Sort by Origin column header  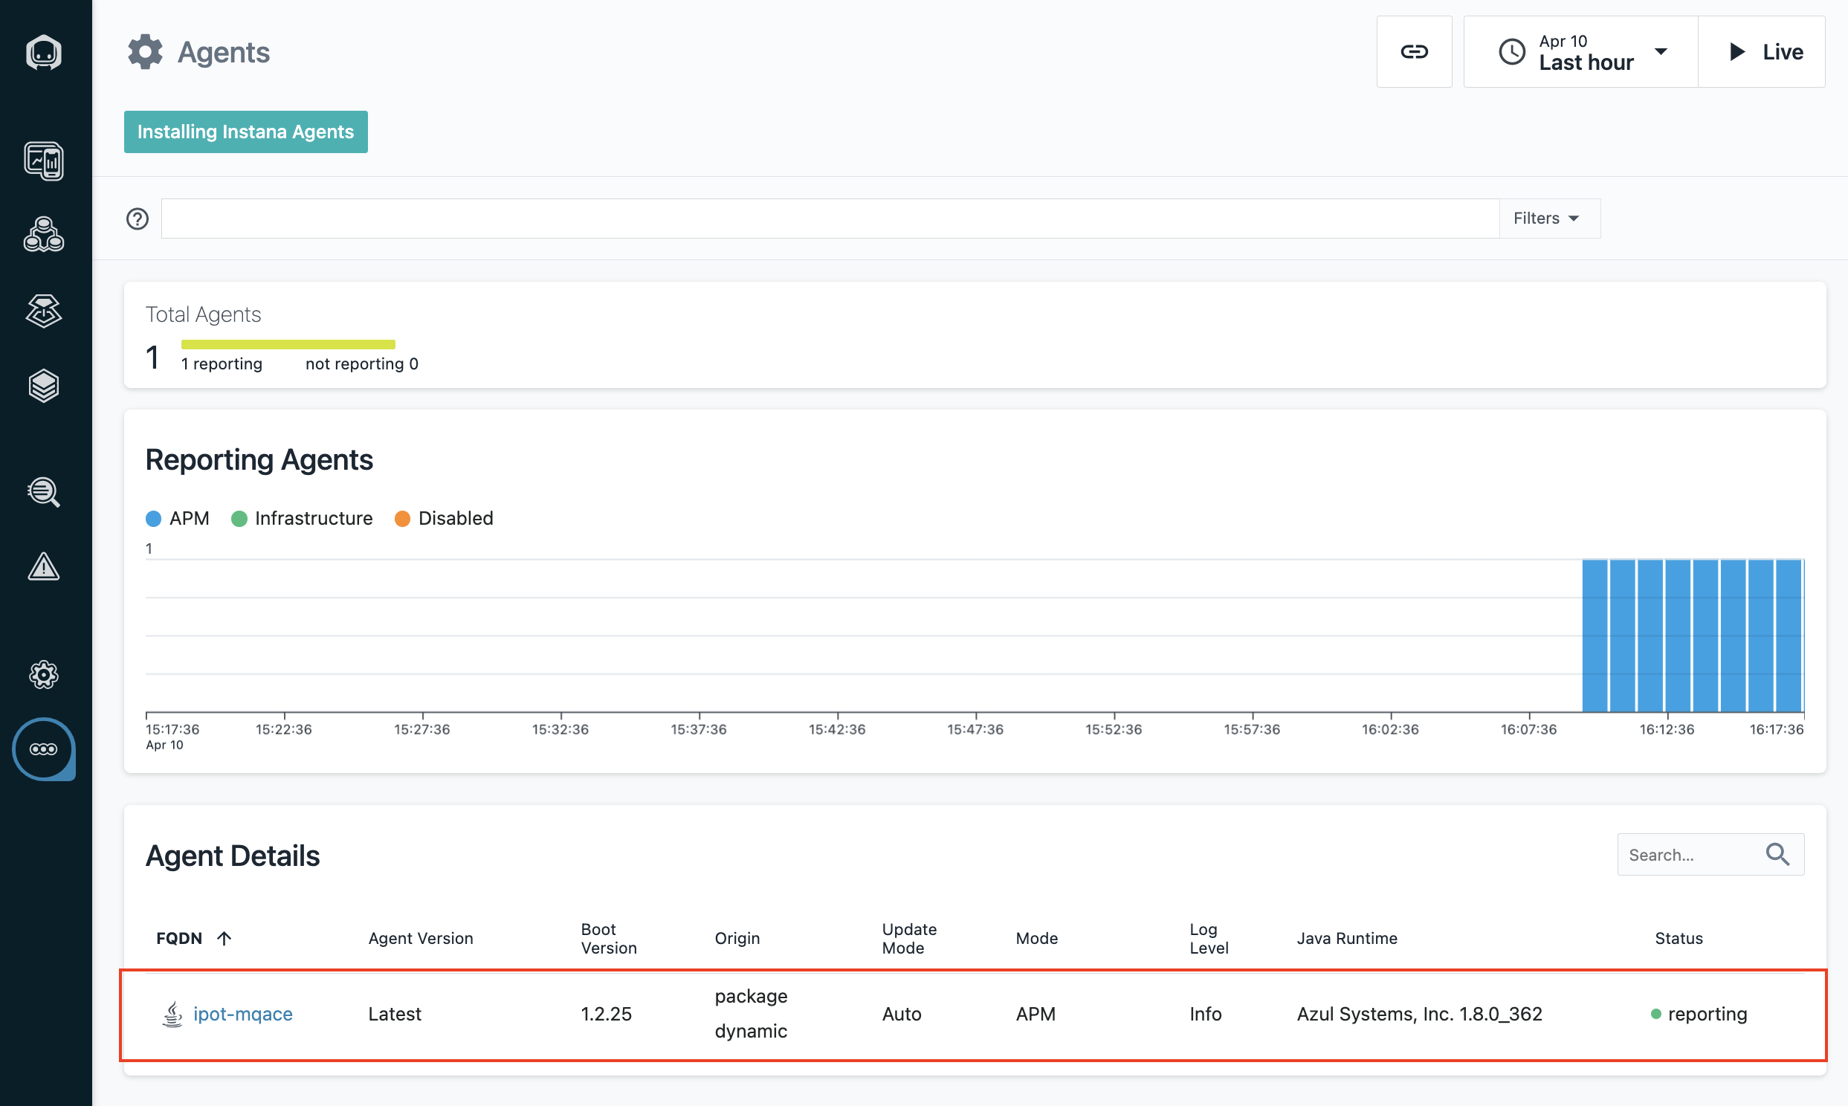[x=737, y=938]
